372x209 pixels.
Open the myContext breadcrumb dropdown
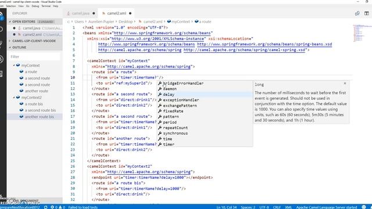178,21
